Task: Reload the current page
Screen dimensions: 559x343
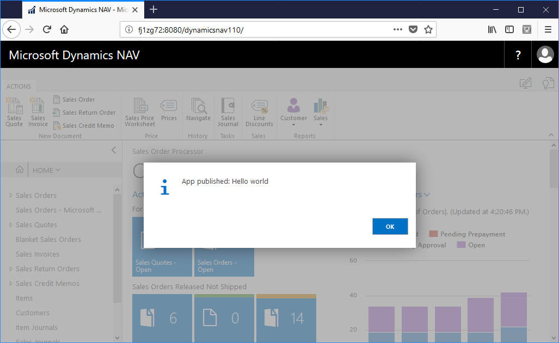Action: click(47, 29)
